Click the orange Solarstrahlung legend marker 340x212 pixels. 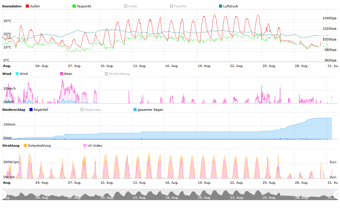(25, 146)
